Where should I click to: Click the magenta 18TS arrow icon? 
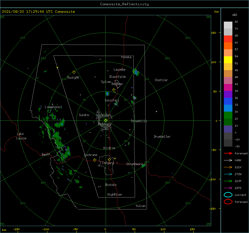pyautogui.click(x=228, y=188)
